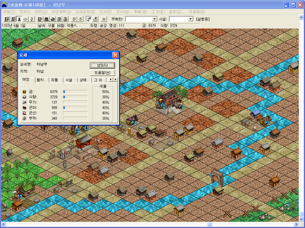Image resolution: width=305 pixels, height=228 pixels.
Task: Click the pause toolbar icon
Action: pos(104,19)
